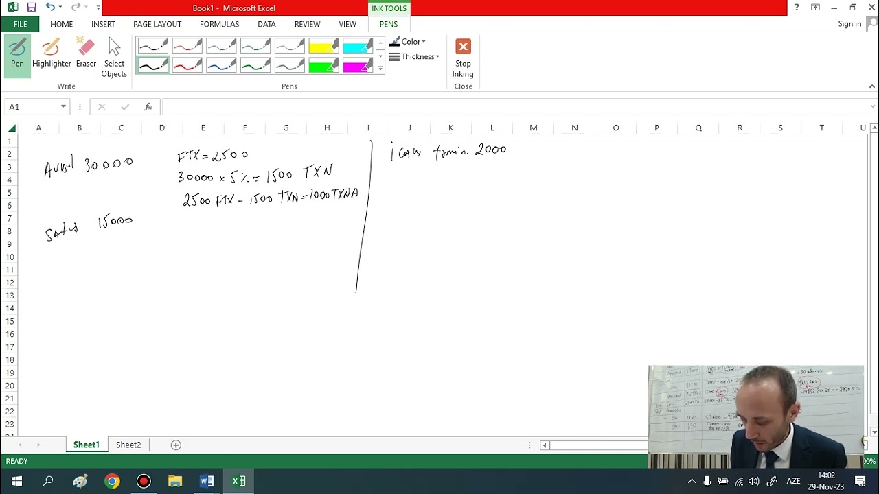Show hidden system tray icons
This screenshot has height=494, width=879.
coord(692,481)
